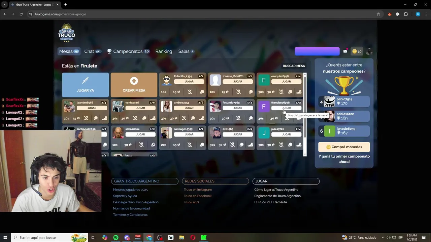
Task: Click the Crear Mesa plus tile
Action: [134, 85]
